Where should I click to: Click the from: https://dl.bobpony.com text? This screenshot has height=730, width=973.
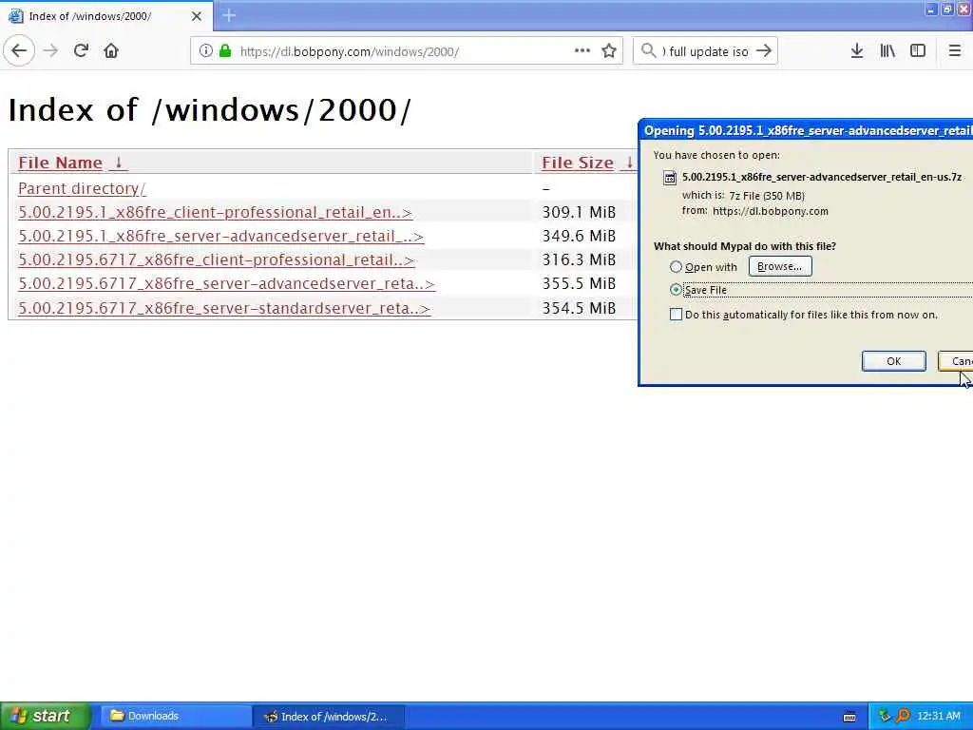coord(755,211)
